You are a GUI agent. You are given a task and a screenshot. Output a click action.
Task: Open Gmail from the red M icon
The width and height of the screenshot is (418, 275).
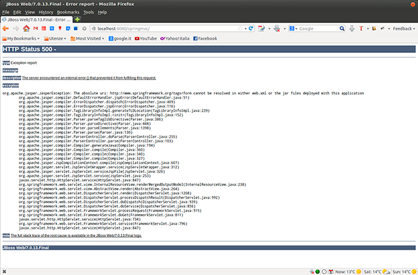pyautogui.click(x=35, y=28)
